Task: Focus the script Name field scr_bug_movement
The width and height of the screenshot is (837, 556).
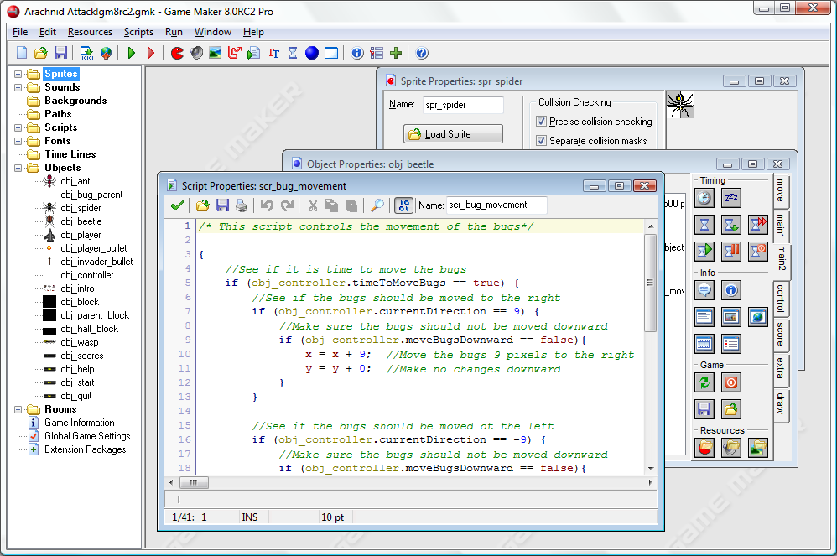Action: point(496,205)
